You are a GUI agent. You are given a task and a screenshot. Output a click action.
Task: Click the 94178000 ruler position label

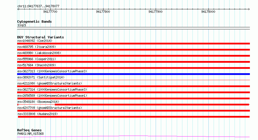click(208, 12)
